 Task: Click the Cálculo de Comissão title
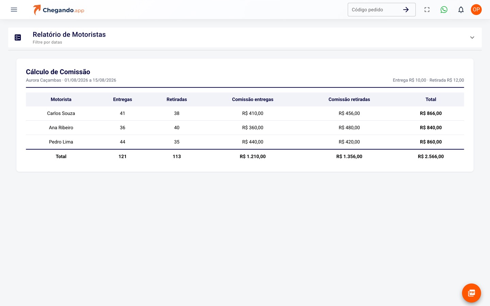[x=58, y=72]
